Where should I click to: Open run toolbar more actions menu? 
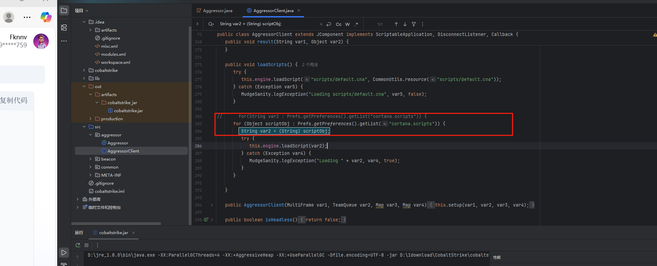[x=98, y=245]
